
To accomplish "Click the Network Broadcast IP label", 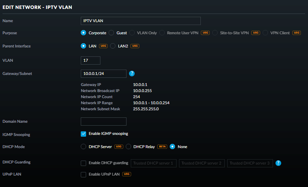I will tap(100, 91).
